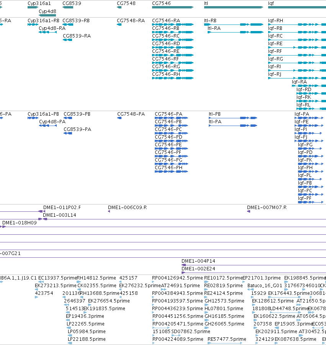Click the CG7548-RA transcript label

tap(131, 21)
